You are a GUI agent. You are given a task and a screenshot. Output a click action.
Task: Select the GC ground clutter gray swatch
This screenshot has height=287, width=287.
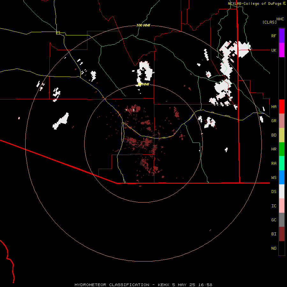[x=282, y=220]
